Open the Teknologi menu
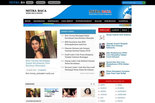This screenshot has width=155, height=103. coord(53,21)
